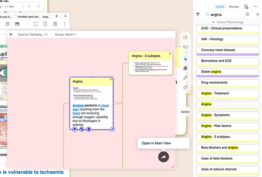Open Uses of beta blockers card

227,160
